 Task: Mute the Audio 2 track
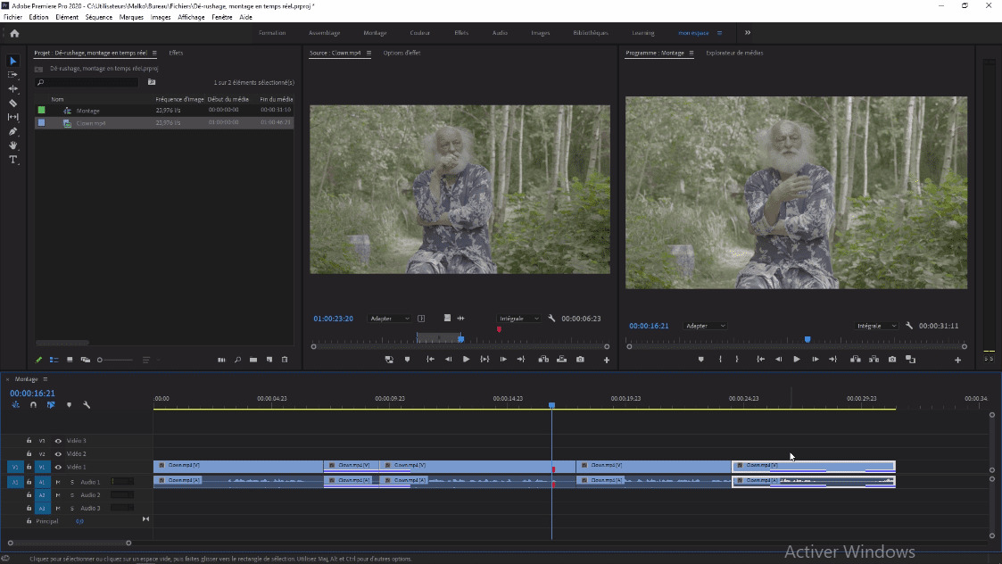58,495
